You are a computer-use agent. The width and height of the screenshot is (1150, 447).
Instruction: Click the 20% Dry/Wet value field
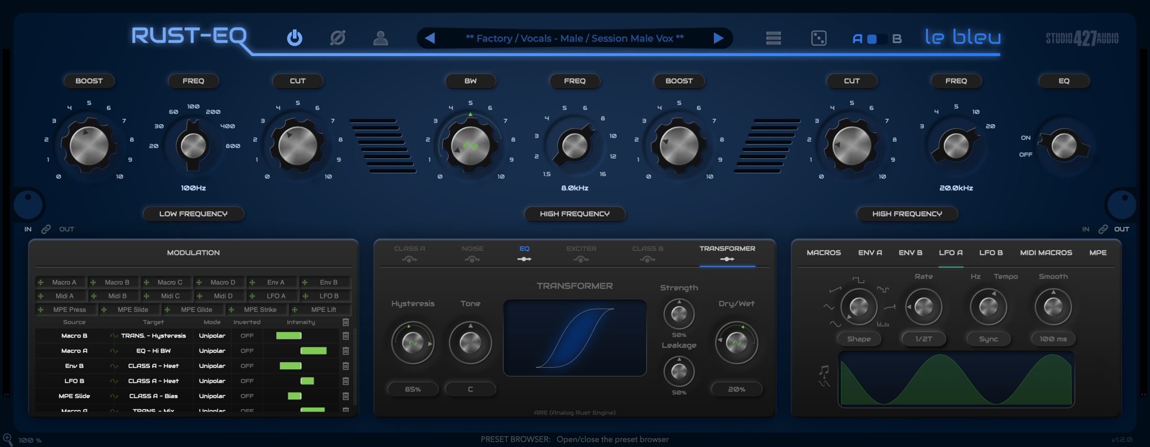(736, 390)
